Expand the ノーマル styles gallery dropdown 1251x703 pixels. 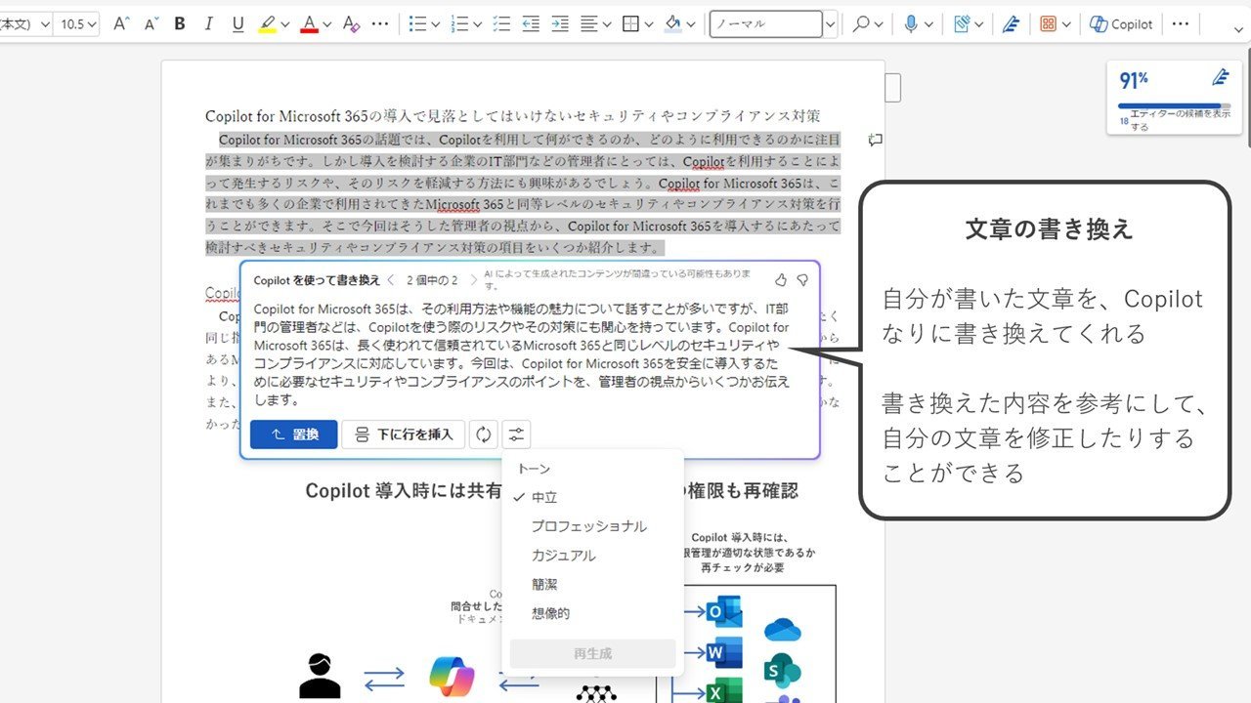click(x=831, y=23)
